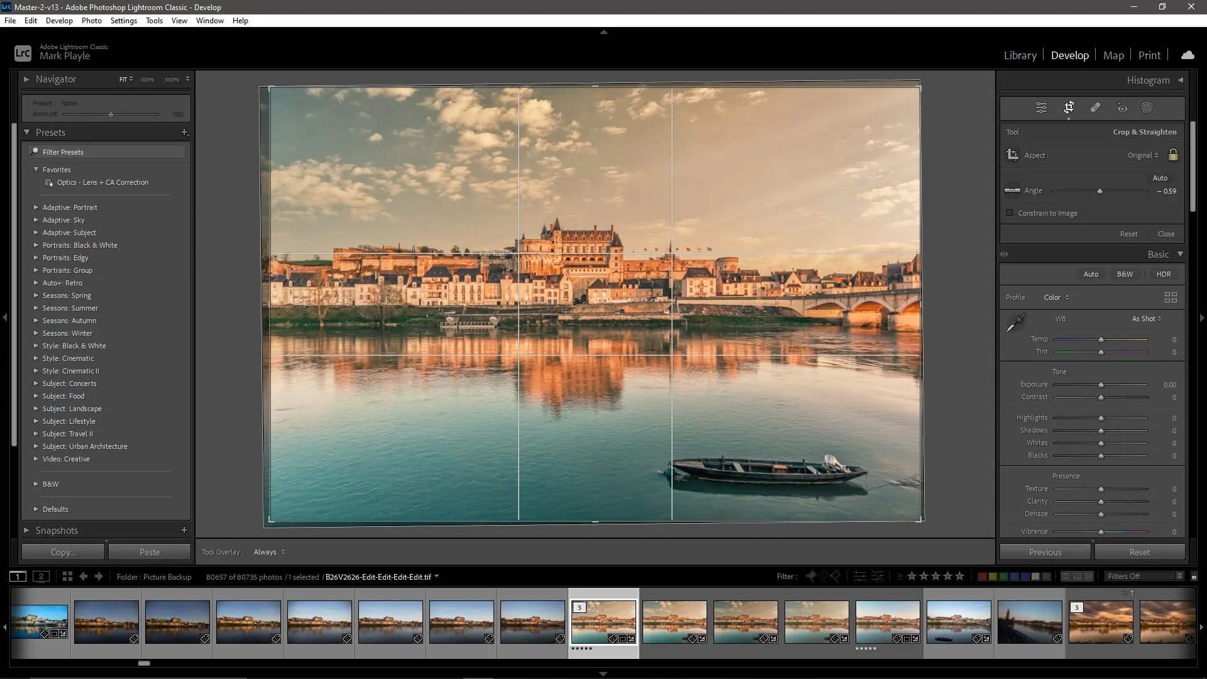Screen dimensions: 1207x679
Task: Open the Red Eye Correction tool
Action: tap(1122, 108)
